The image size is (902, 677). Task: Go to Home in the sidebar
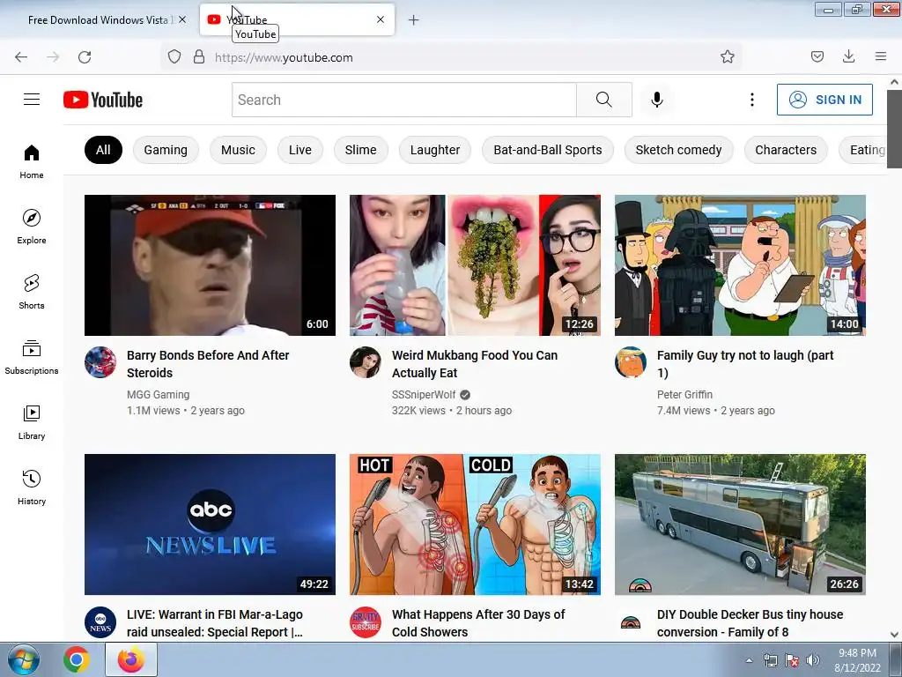click(x=32, y=162)
